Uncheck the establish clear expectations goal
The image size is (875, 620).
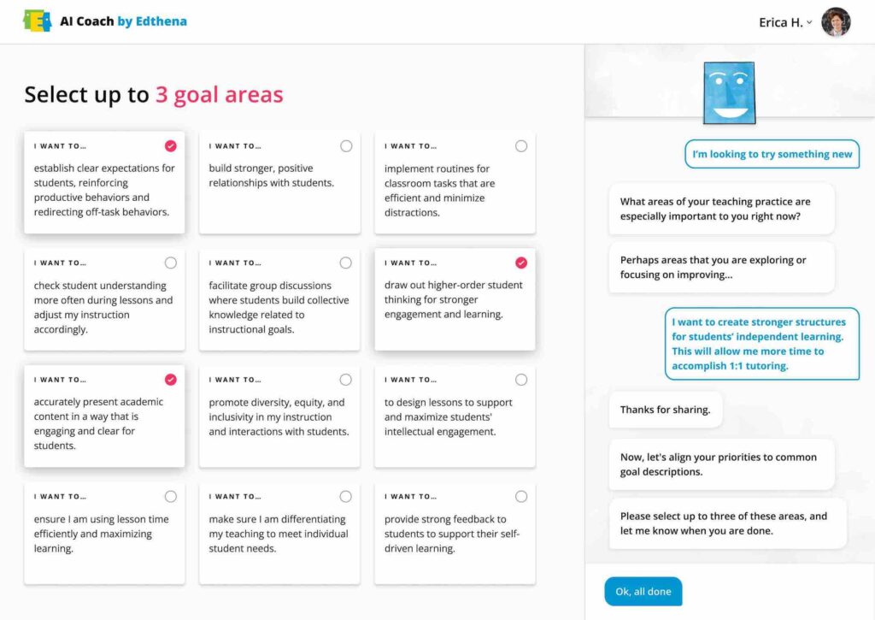[171, 145]
